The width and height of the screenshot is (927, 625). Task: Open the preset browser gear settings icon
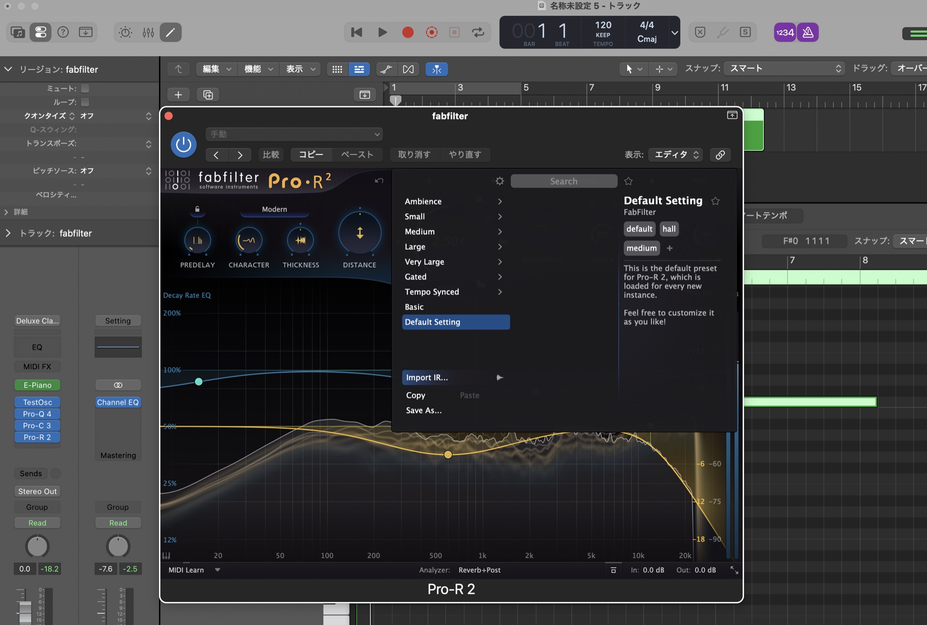coord(500,181)
